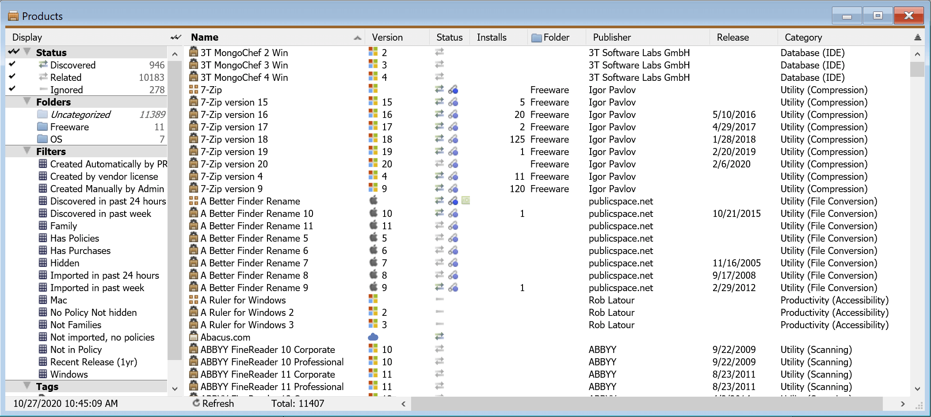Sort by the Release column header
This screenshot has height=417, width=931.
pyautogui.click(x=733, y=38)
